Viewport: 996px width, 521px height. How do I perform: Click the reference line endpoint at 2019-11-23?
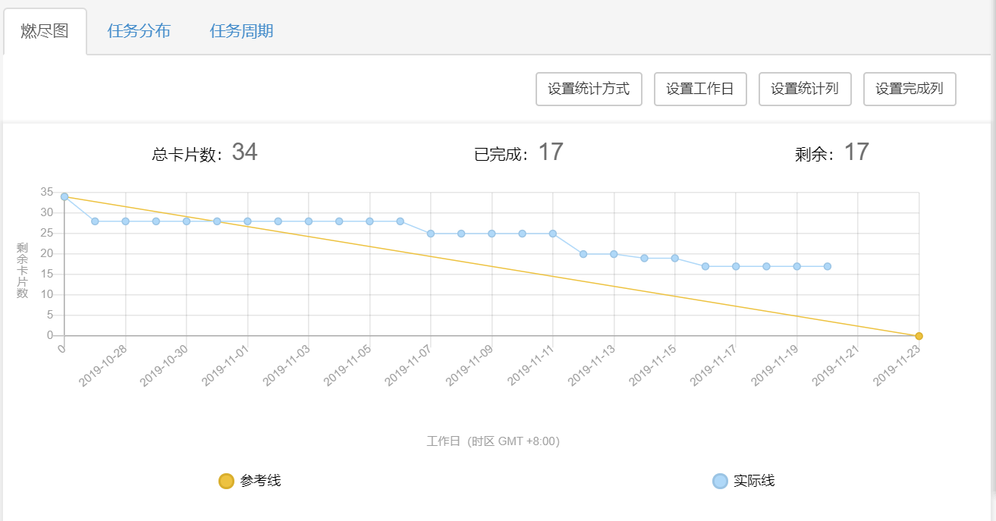(x=919, y=336)
